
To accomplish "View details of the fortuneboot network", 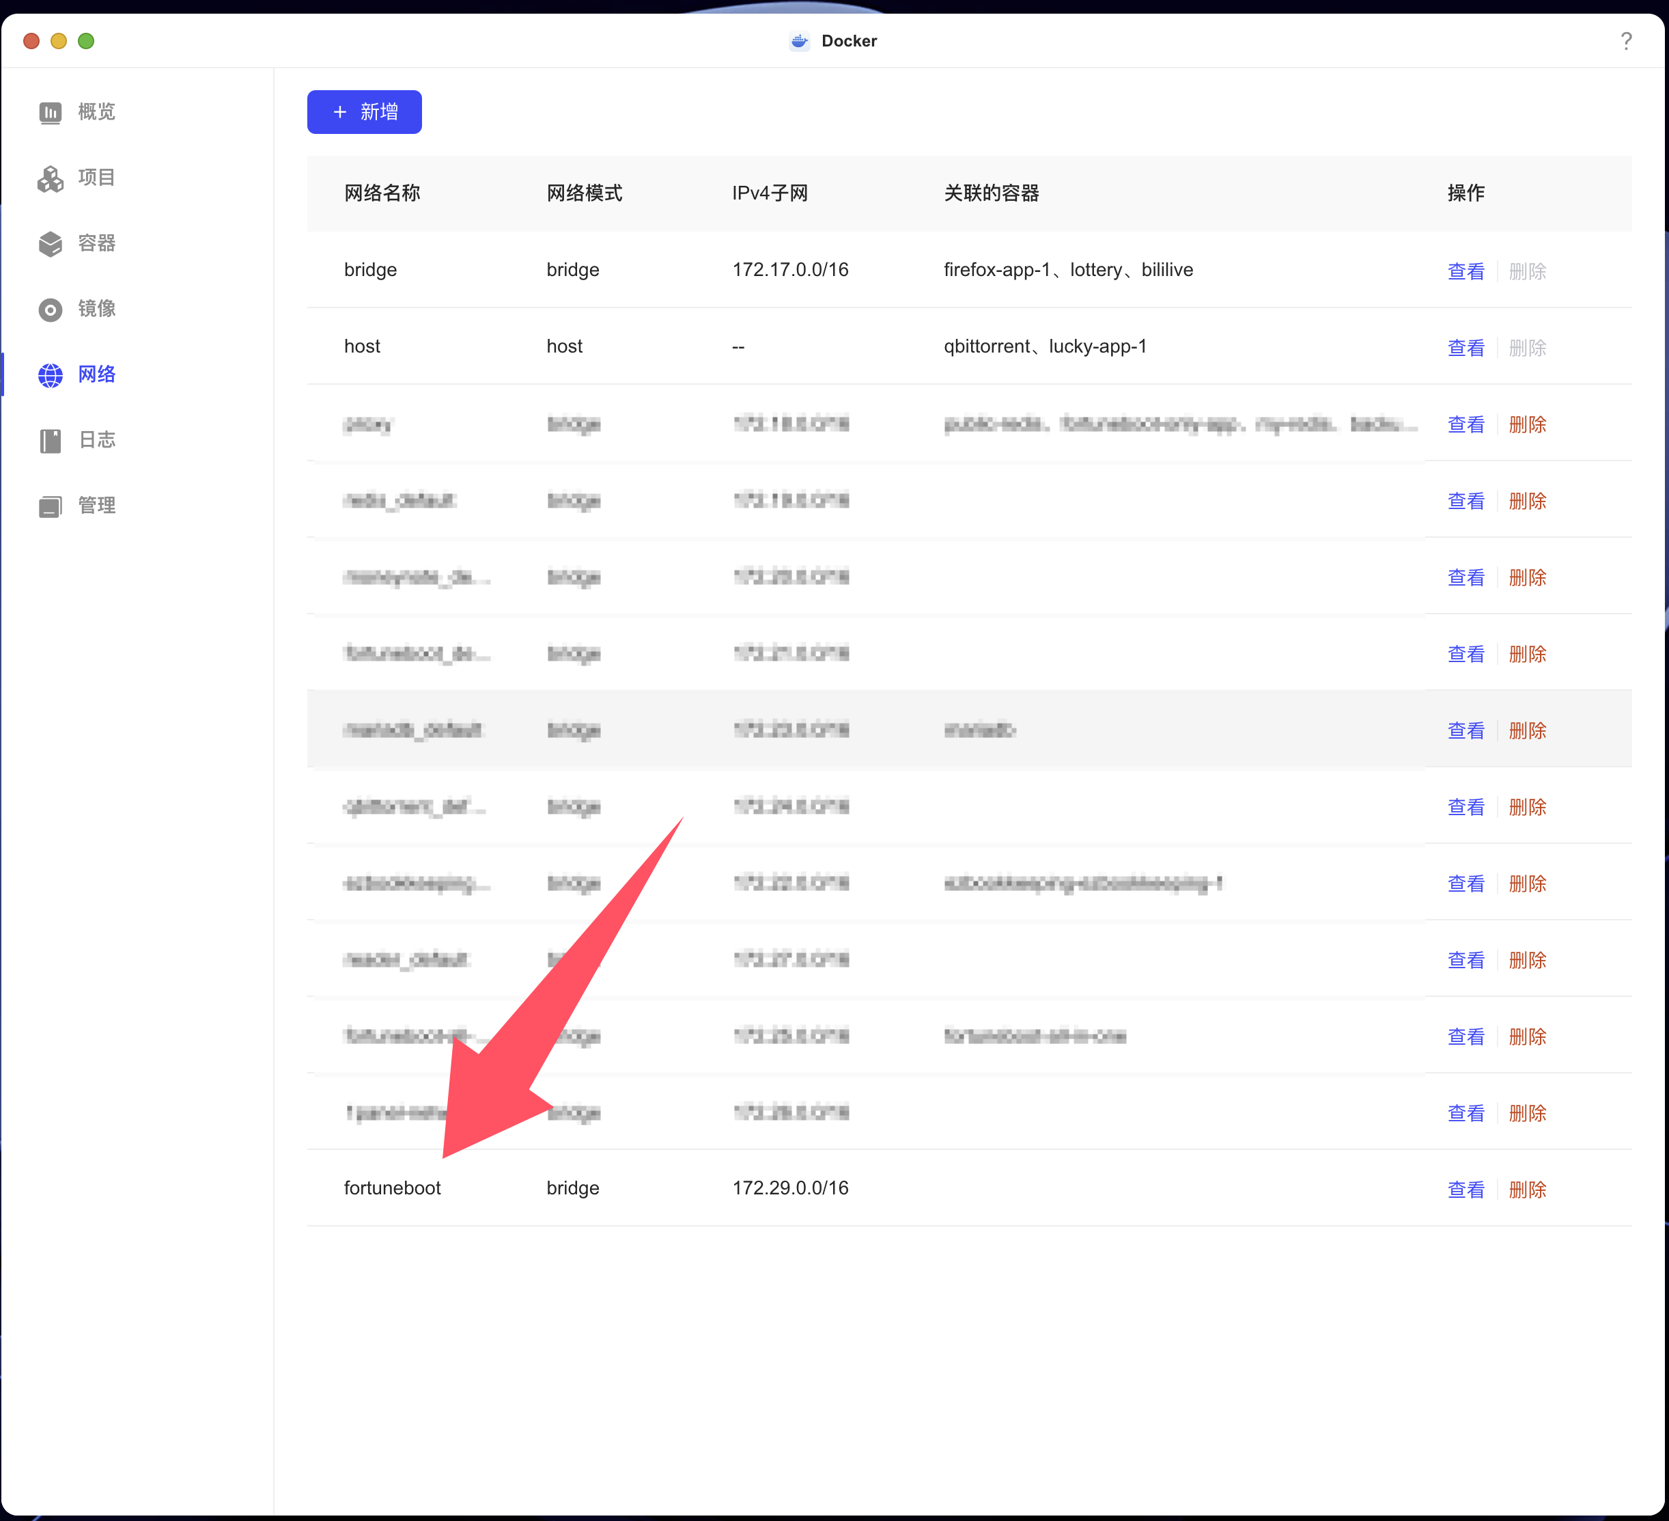I will (1465, 1190).
